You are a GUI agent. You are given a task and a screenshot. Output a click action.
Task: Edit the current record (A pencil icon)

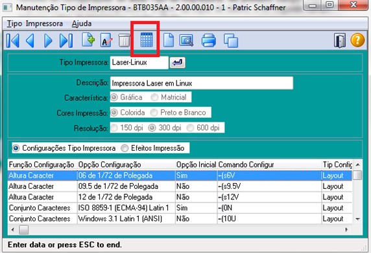tap(106, 41)
